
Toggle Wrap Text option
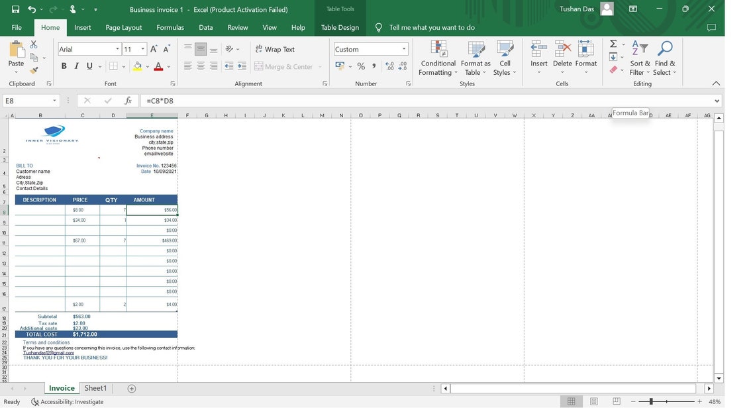275,49
